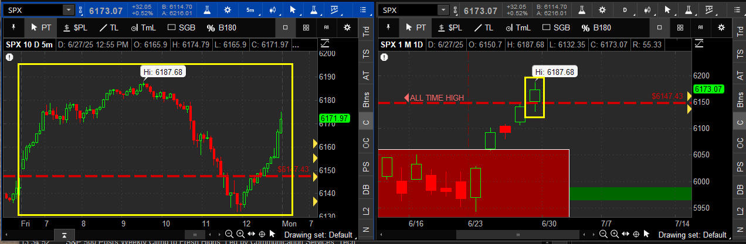
Task: Click collapse arrow button below left chart
Action: click(64, 234)
